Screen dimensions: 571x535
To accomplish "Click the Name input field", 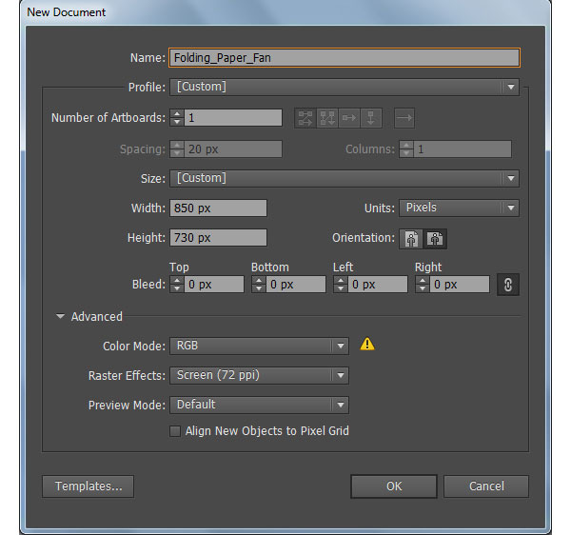I will [x=345, y=57].
